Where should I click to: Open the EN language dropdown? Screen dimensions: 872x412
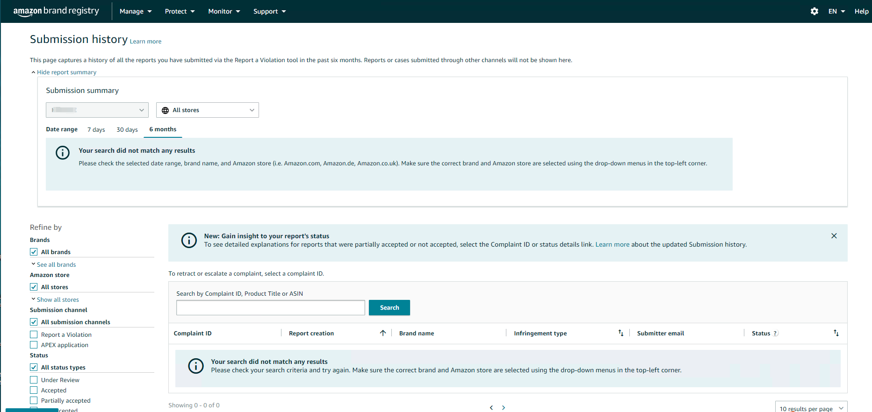(836, 11)
